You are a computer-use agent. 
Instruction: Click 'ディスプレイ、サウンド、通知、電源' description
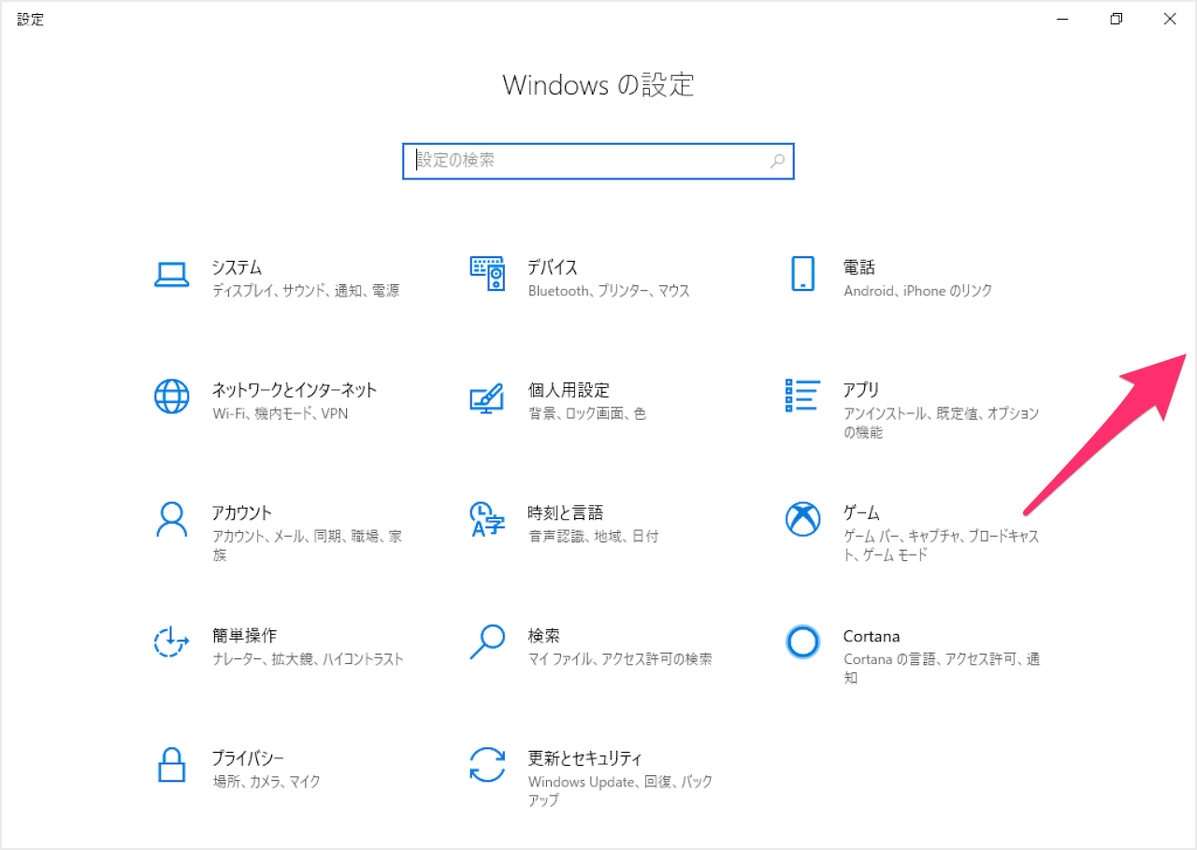(306, 291)
